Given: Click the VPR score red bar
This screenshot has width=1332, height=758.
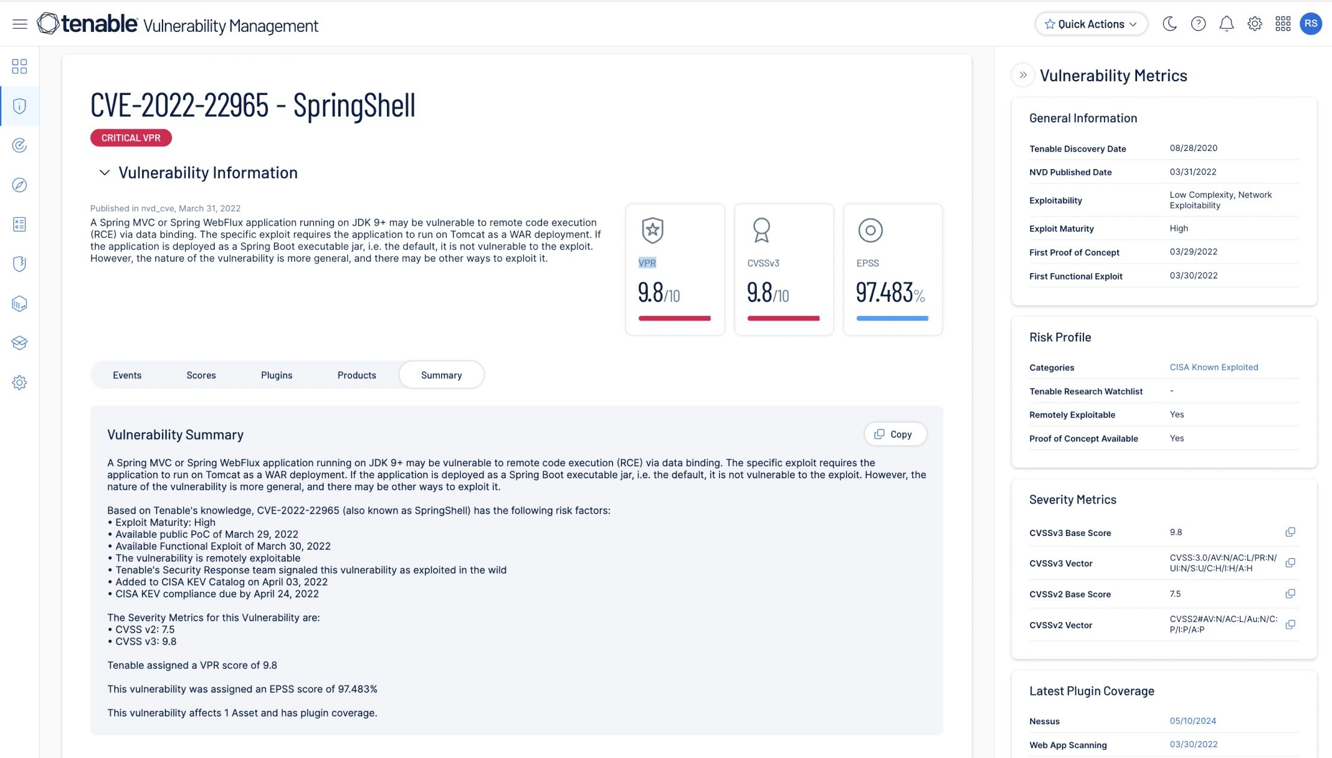Looking at the screenshot, I should [674, 318].
